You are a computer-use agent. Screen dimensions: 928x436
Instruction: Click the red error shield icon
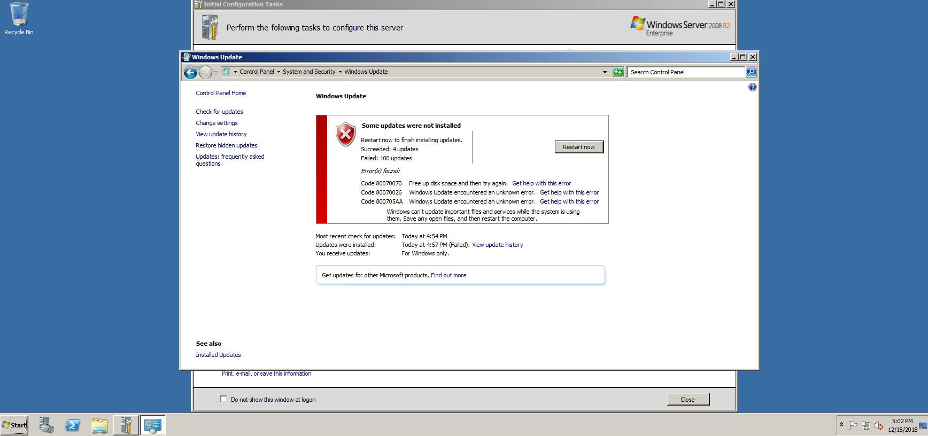tap(345, 135)
